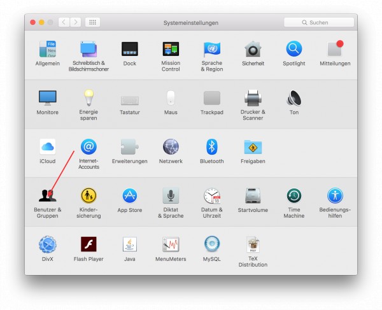Open Java preferences

130,244
